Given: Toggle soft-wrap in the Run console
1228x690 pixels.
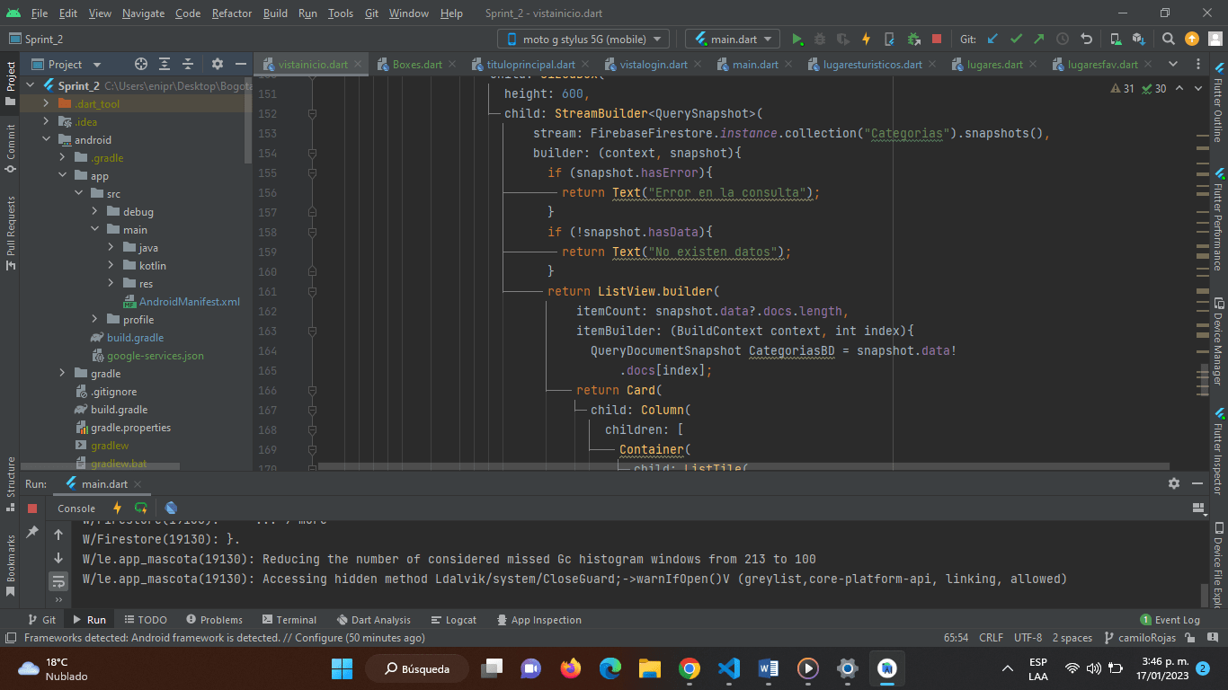Looking at the screenshot, I should [x=58, y=580].
